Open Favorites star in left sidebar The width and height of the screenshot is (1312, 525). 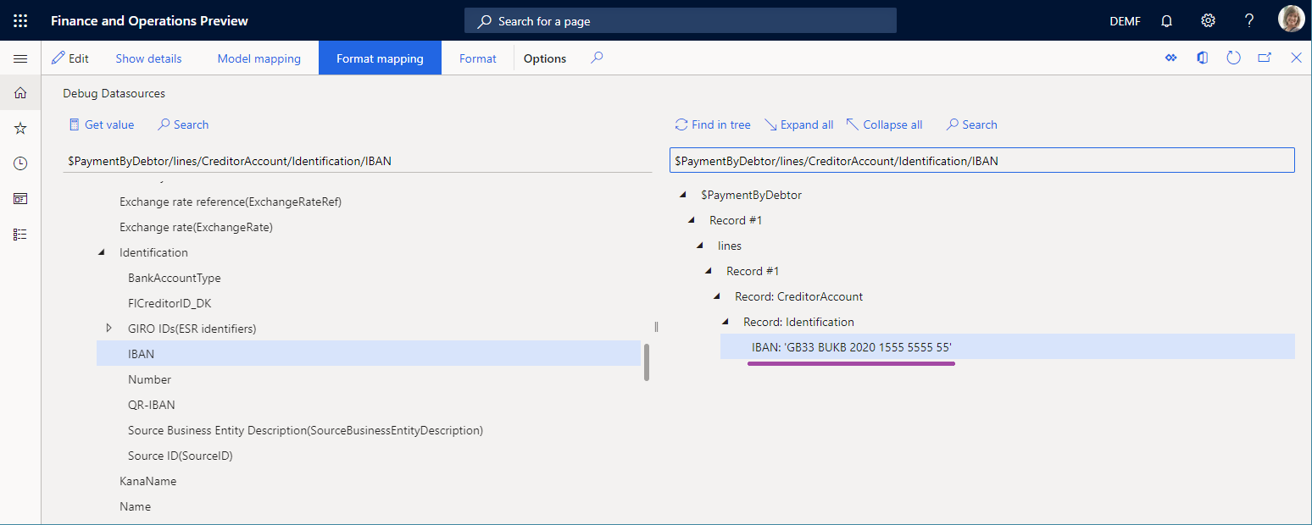point(20,129)
